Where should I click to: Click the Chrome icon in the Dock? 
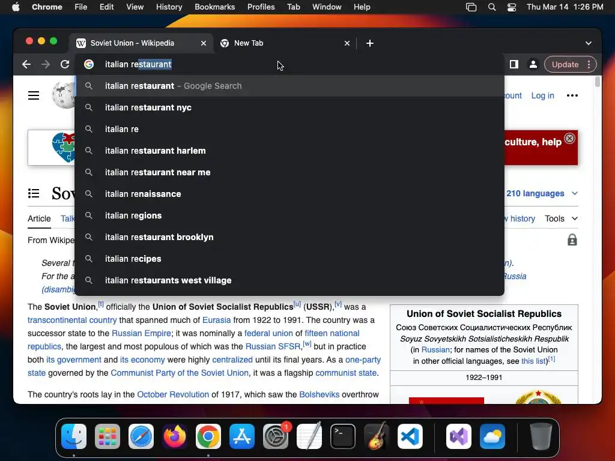pos(208,436)
